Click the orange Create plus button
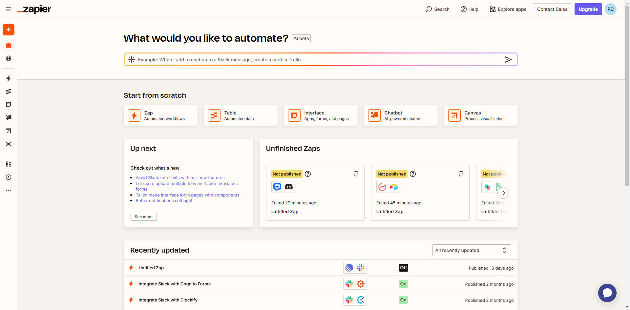 tap(9, 30)
